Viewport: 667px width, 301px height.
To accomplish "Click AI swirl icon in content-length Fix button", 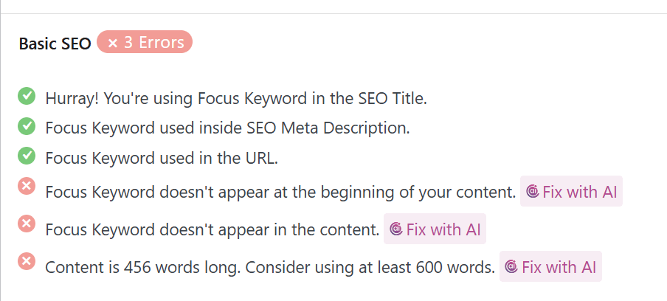I will (511, 266).
